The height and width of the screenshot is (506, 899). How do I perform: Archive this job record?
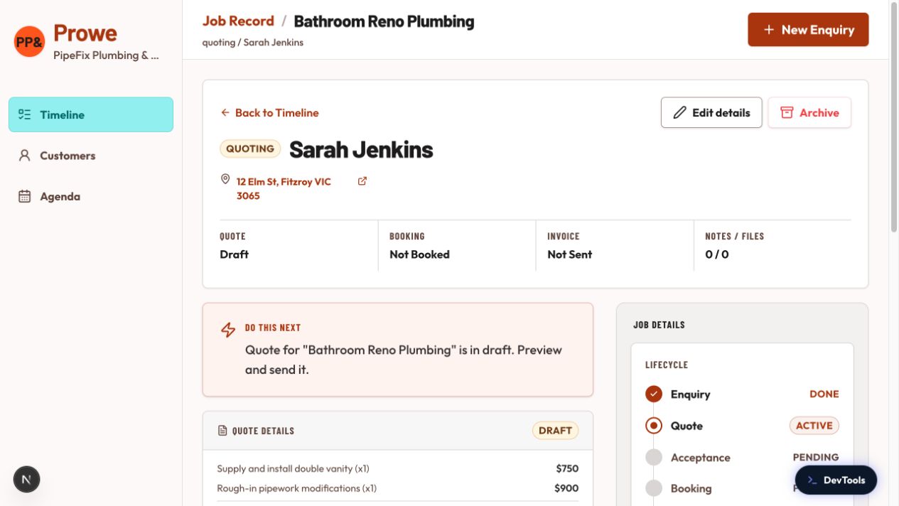click(x=809, y=112)
